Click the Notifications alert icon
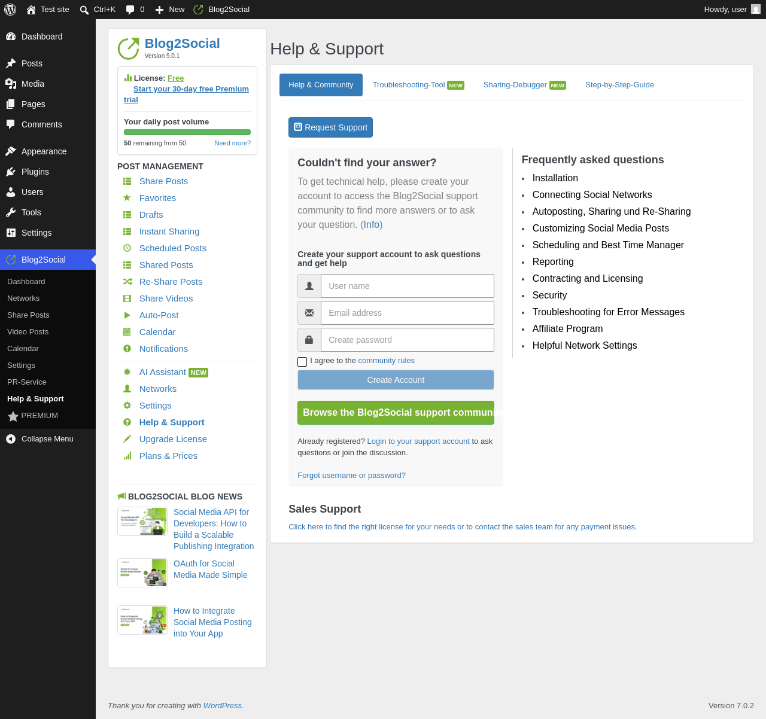Image resolution: width=766 pixels, height=719 pixels. click(127, 348)
